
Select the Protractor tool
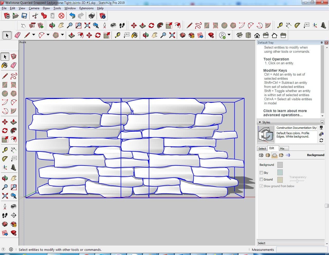[x=297, y=25]
